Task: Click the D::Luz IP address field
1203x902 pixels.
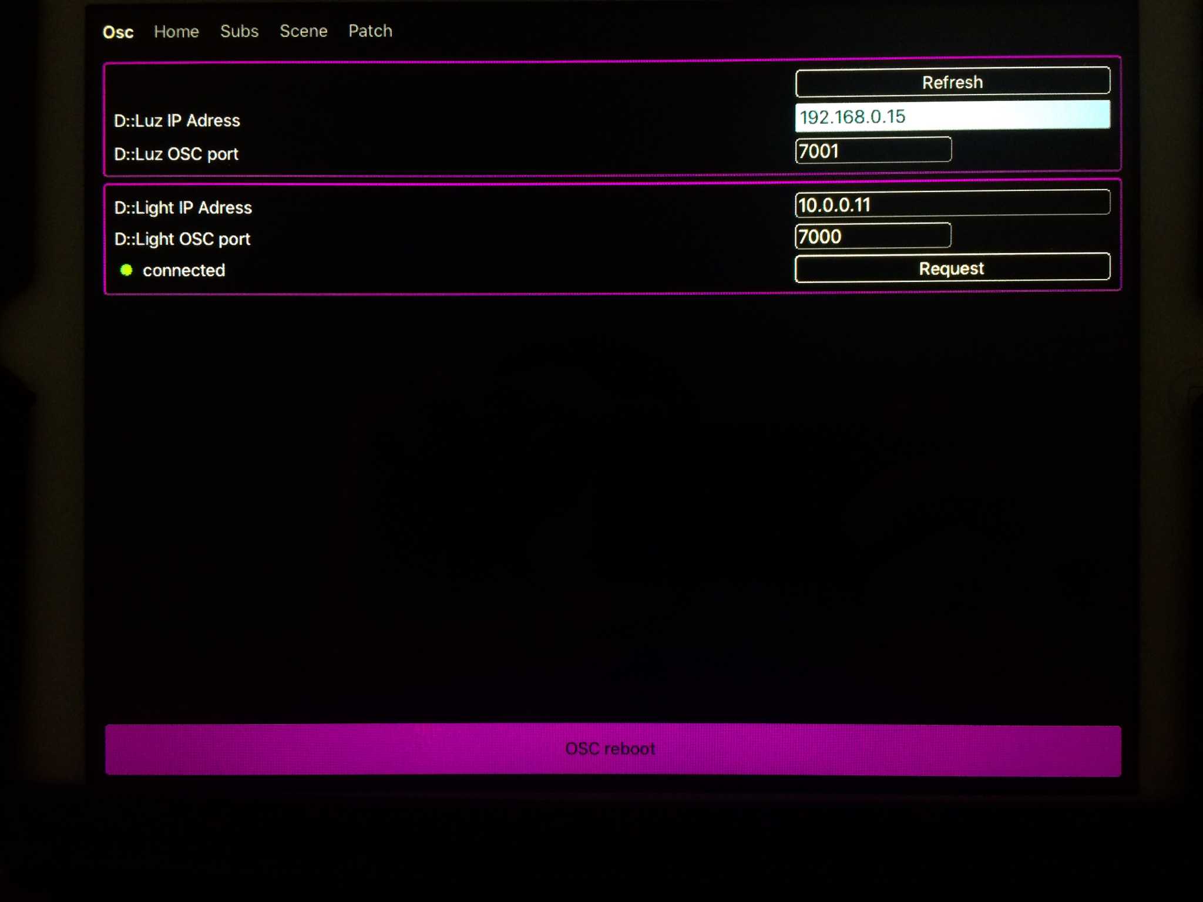Action: (x=952, y=116)
